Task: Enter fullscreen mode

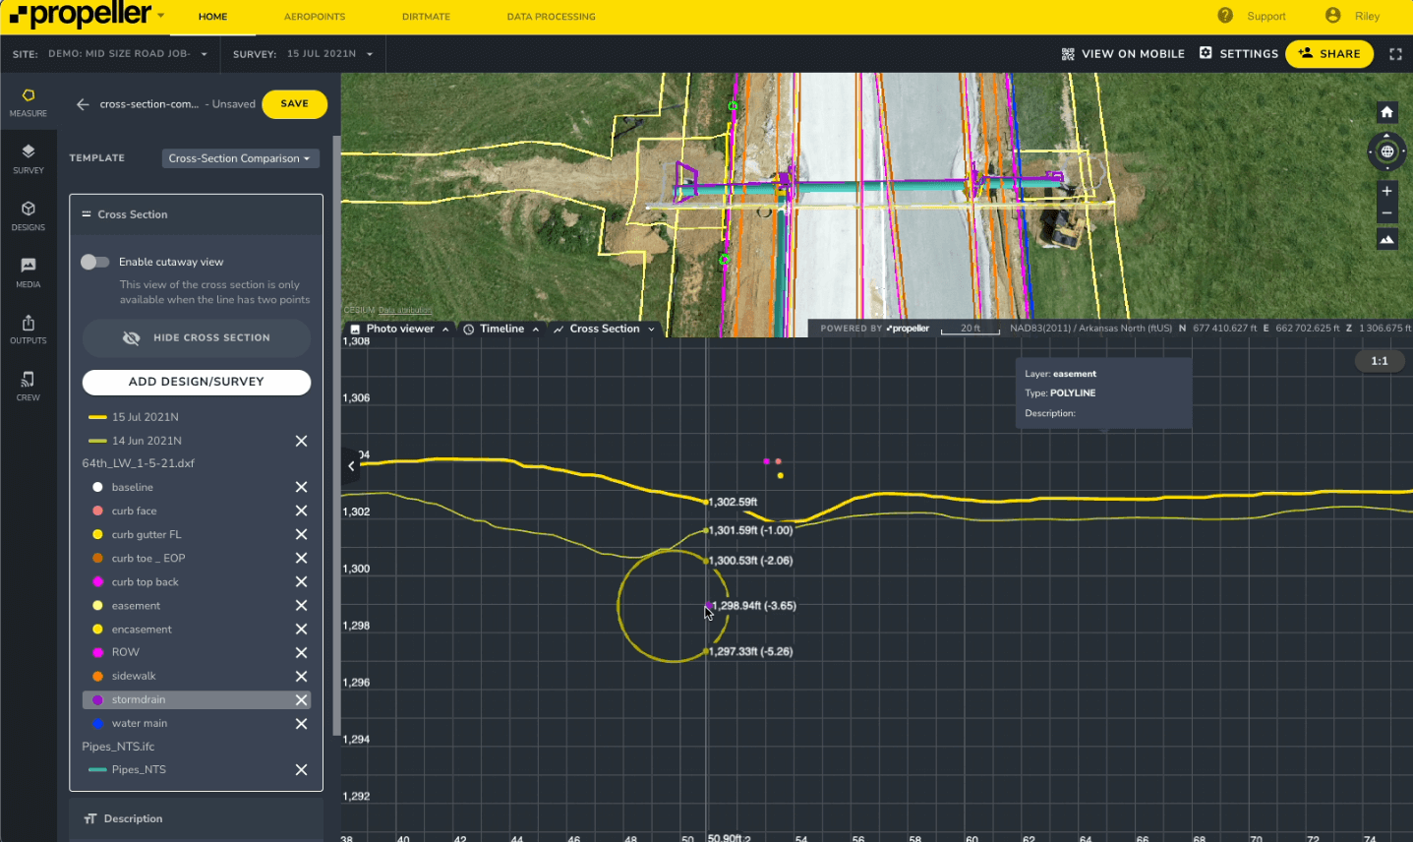Action: (1395, 54)
